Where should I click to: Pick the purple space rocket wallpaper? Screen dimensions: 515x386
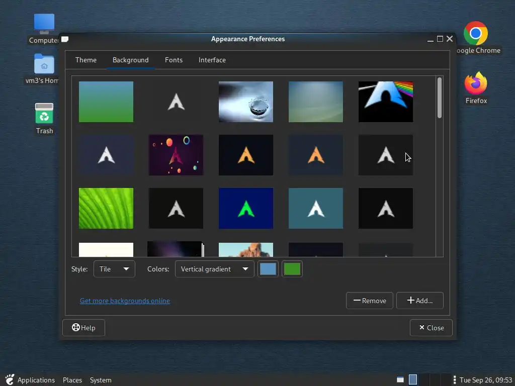pyautogui.click(x=176, y=155)
